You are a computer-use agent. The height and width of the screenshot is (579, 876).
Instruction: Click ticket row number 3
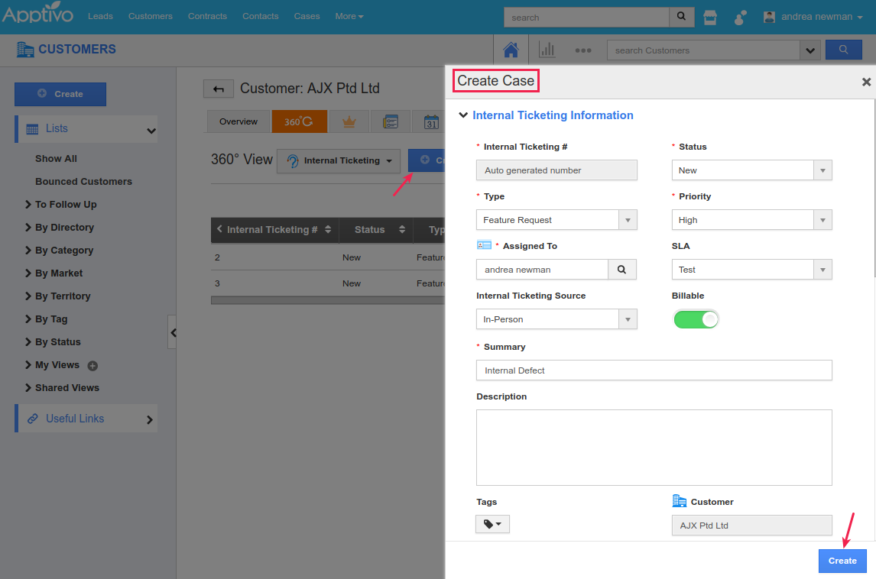tap(327, 283)
